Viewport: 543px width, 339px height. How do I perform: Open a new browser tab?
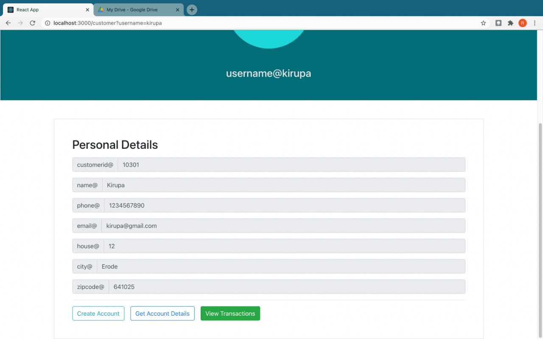(192, 10)
